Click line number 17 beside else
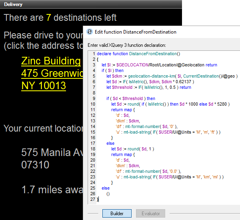This screenshot has width=240, height=220. coord(92,143)
